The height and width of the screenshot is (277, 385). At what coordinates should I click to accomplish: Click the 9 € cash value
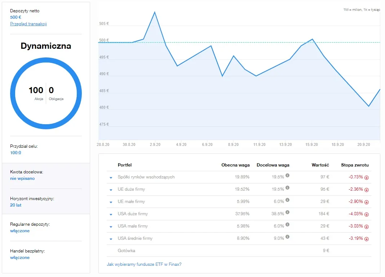pos(326,251)
